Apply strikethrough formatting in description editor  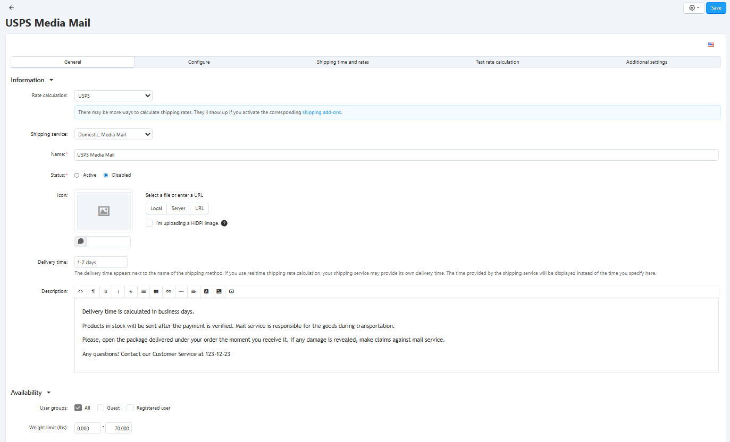tap(131, 291)
